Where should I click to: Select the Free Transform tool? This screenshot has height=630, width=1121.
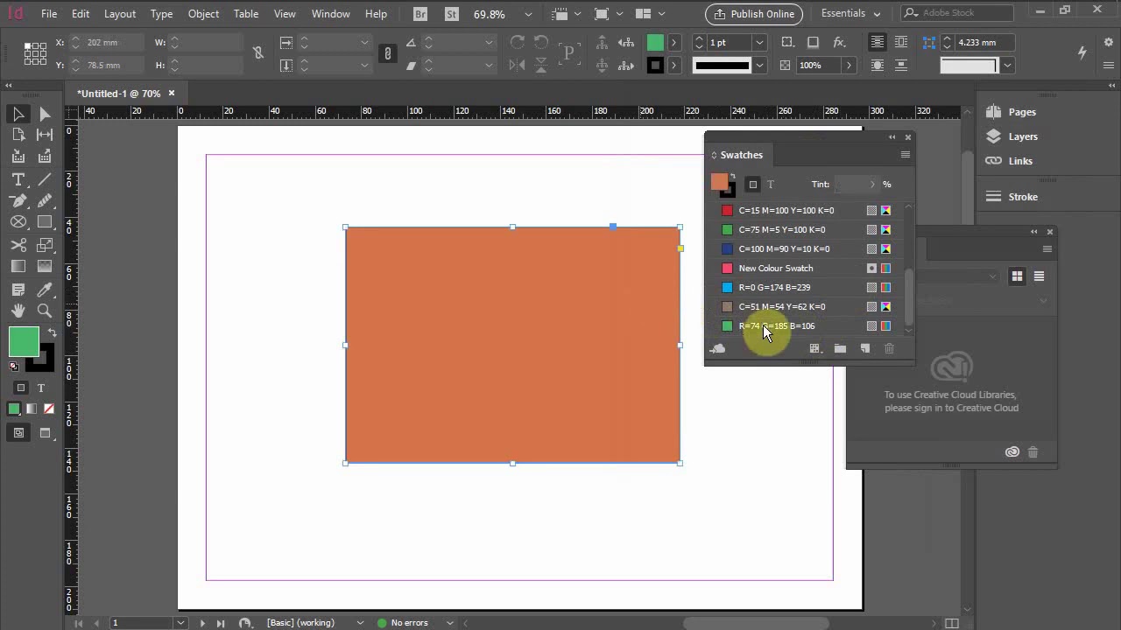45,245
